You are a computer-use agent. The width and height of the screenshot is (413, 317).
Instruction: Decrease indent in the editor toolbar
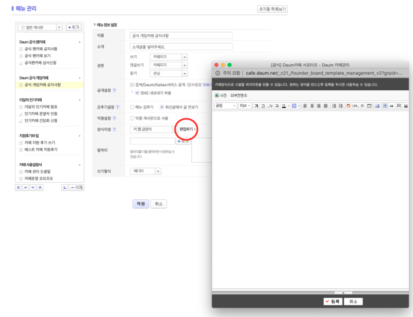[340, 106]
